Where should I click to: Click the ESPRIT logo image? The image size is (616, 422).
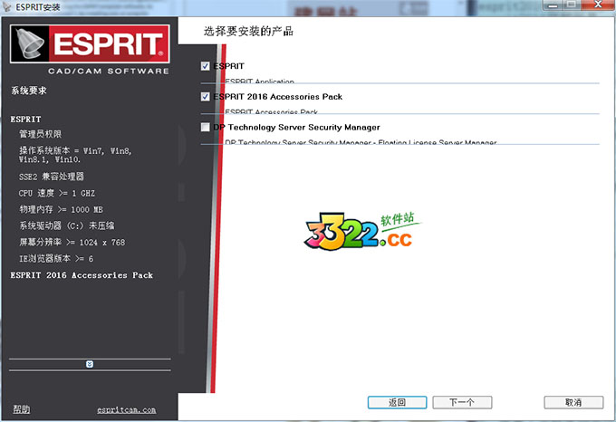90,43
